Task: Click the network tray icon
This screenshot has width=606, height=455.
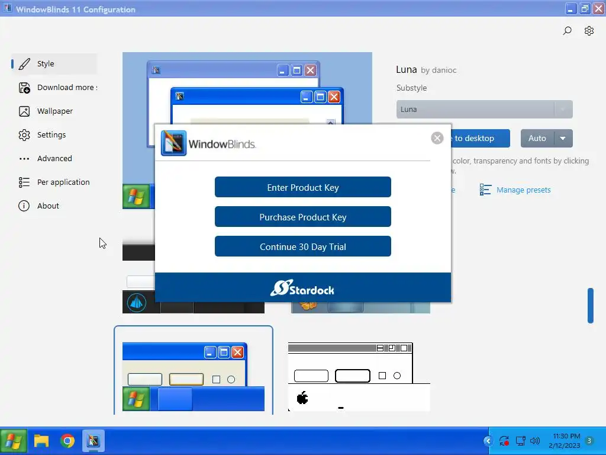Action: 520,441
